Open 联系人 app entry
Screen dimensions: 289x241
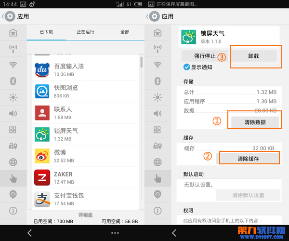86,113
